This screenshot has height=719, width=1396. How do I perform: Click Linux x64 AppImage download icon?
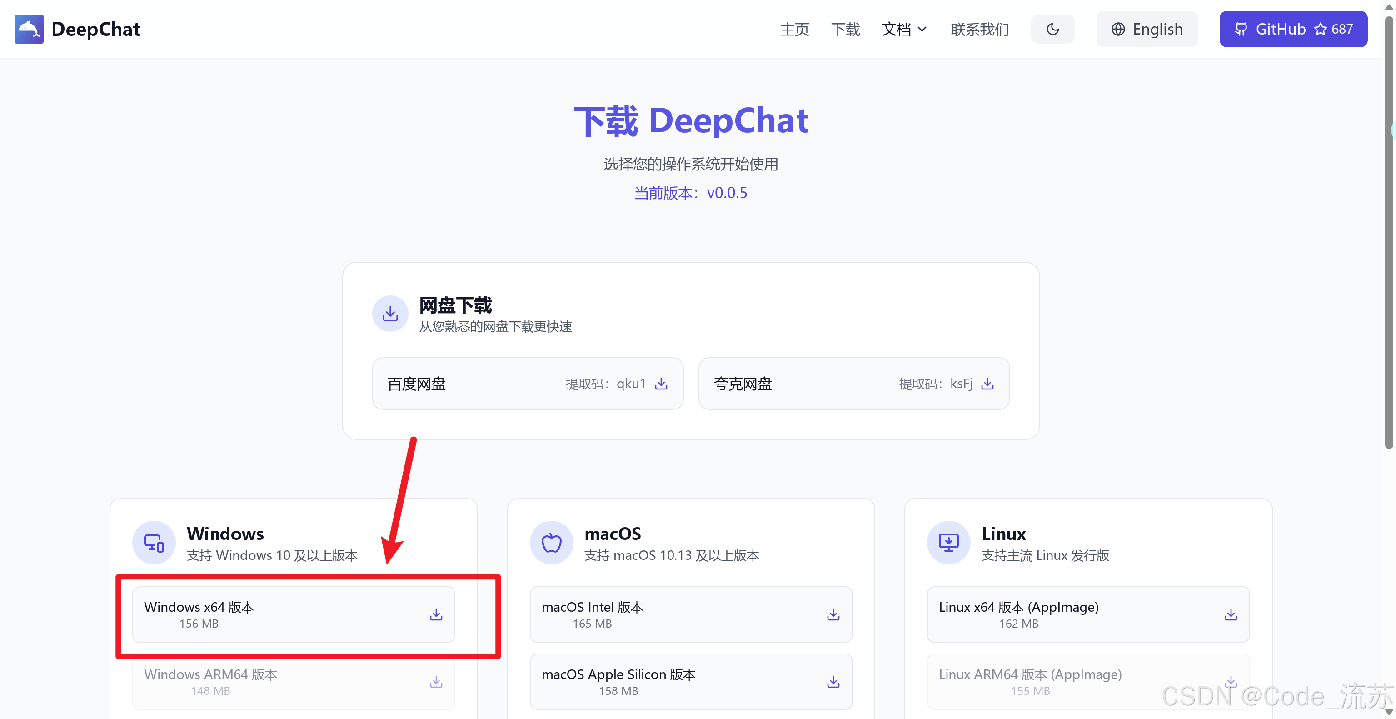click(x=1230, y=614)
